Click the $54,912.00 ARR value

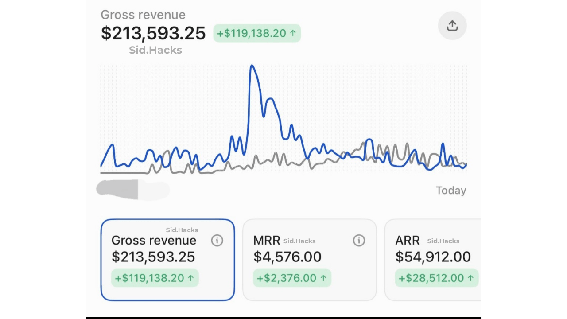pyautogui.click(x=433, y=257)
